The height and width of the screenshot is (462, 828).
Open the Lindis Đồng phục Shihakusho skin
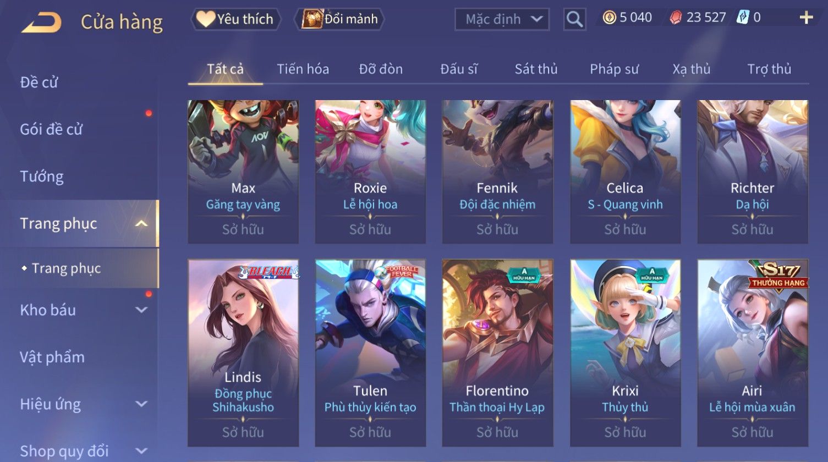tap(243, 353)
